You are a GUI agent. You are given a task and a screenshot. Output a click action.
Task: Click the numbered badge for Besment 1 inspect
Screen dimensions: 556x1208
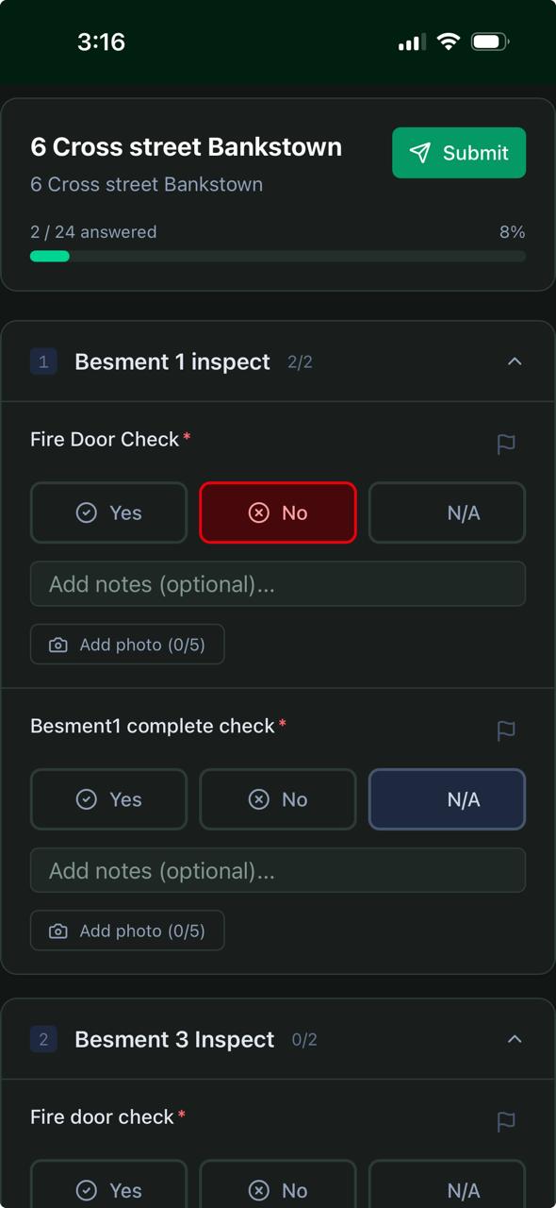tap(43, 361)
